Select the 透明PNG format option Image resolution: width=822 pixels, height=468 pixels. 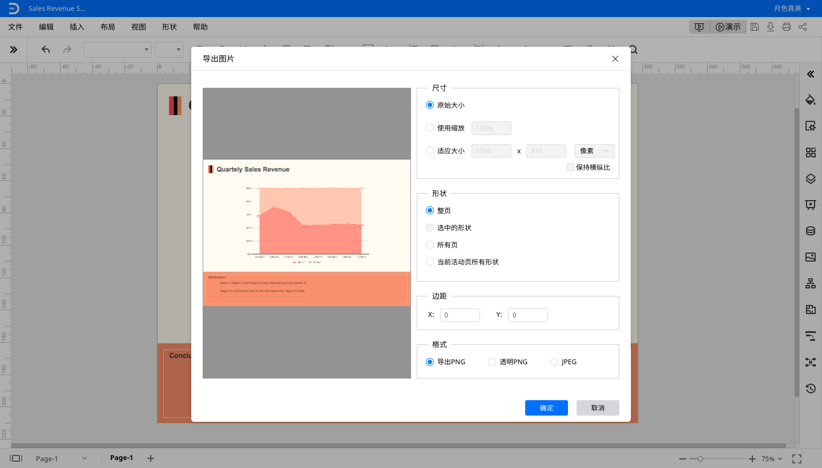[x=492, y=362]
